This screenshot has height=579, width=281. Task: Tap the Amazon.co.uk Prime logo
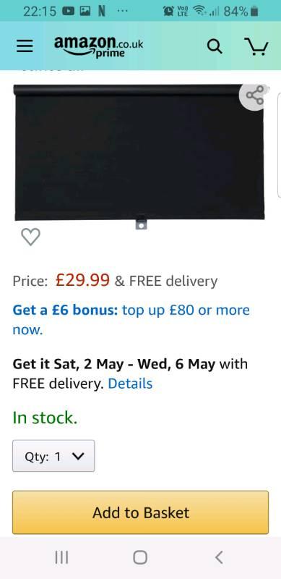[x=98, y=46]
